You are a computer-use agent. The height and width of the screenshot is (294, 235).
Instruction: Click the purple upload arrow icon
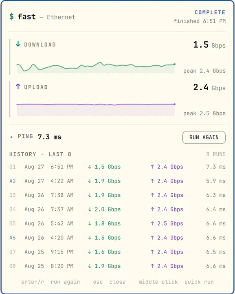point(18,87)
